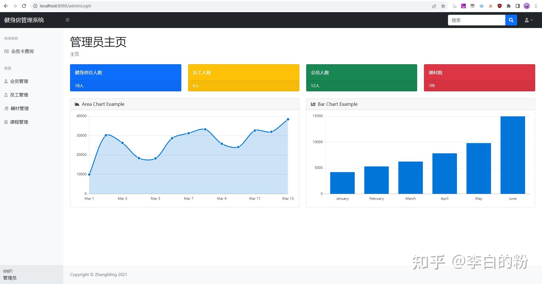Click the blue 健身房总人数 card
Viewport: 542px width, 284px height.
126,78
